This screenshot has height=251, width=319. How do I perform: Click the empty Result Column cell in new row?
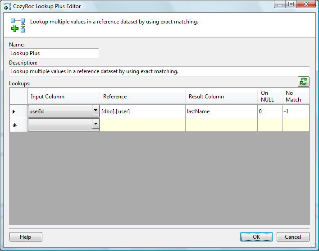[x=221, y=125]
